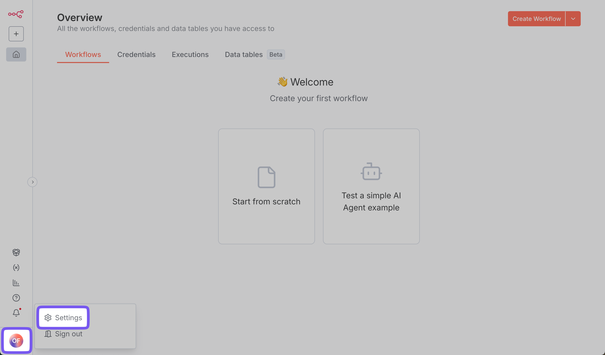Open the Help question mark icon
Screen dimensions: 605x355
tap(16, 298)
